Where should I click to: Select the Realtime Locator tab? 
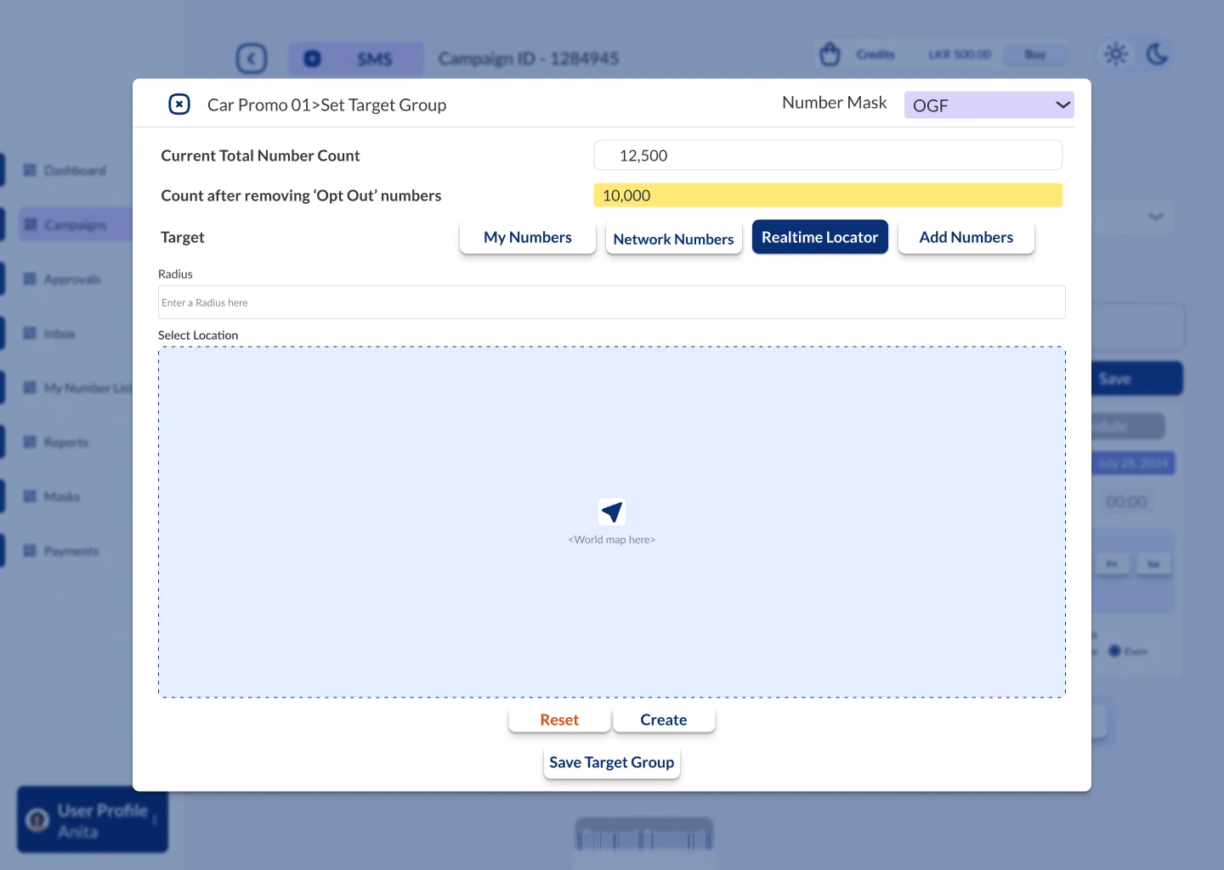click(x=820, y=237)
